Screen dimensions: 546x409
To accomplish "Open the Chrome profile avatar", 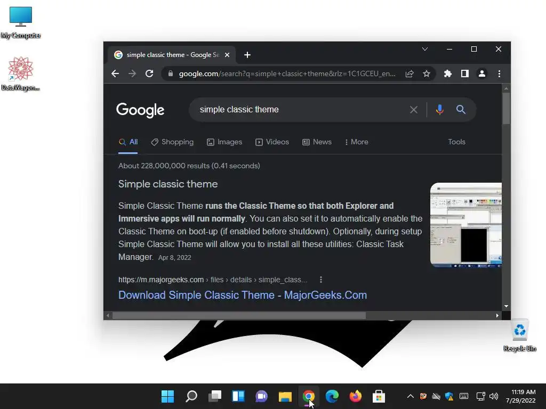I will coord(482,73).
